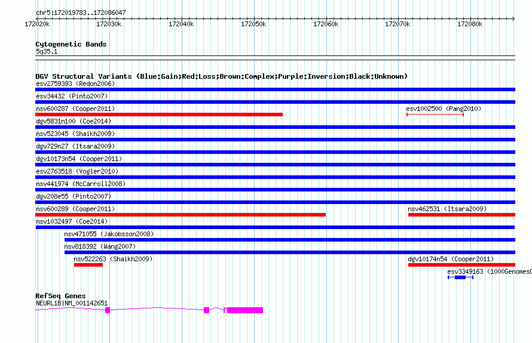
Task: Click the 172040k ruler label
Action: 181,24
